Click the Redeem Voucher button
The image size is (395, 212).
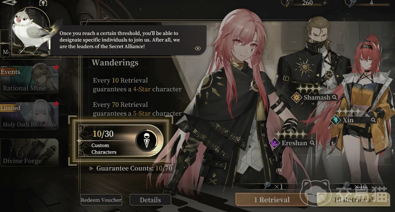coord(101,200)
